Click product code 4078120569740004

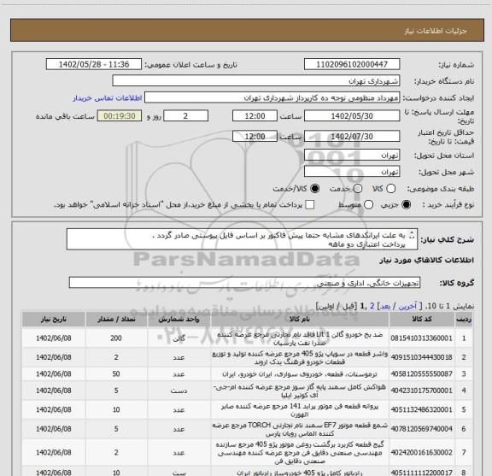(421, 429)
